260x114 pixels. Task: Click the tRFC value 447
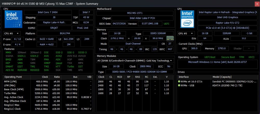click(x=170, y=49)
